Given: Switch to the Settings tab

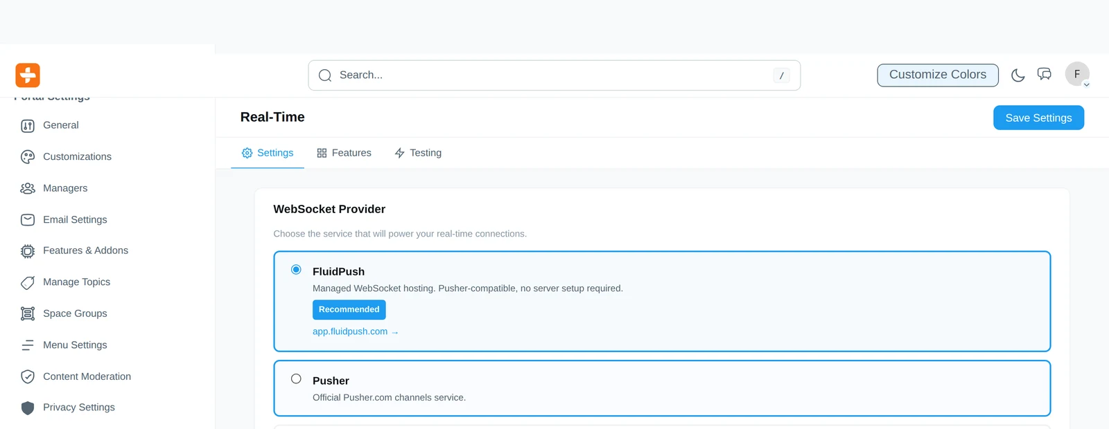Looking at the screenshot, I should [268, 153].
